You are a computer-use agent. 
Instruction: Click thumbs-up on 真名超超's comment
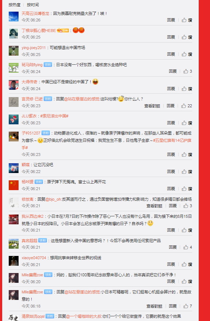click(187, 247)
